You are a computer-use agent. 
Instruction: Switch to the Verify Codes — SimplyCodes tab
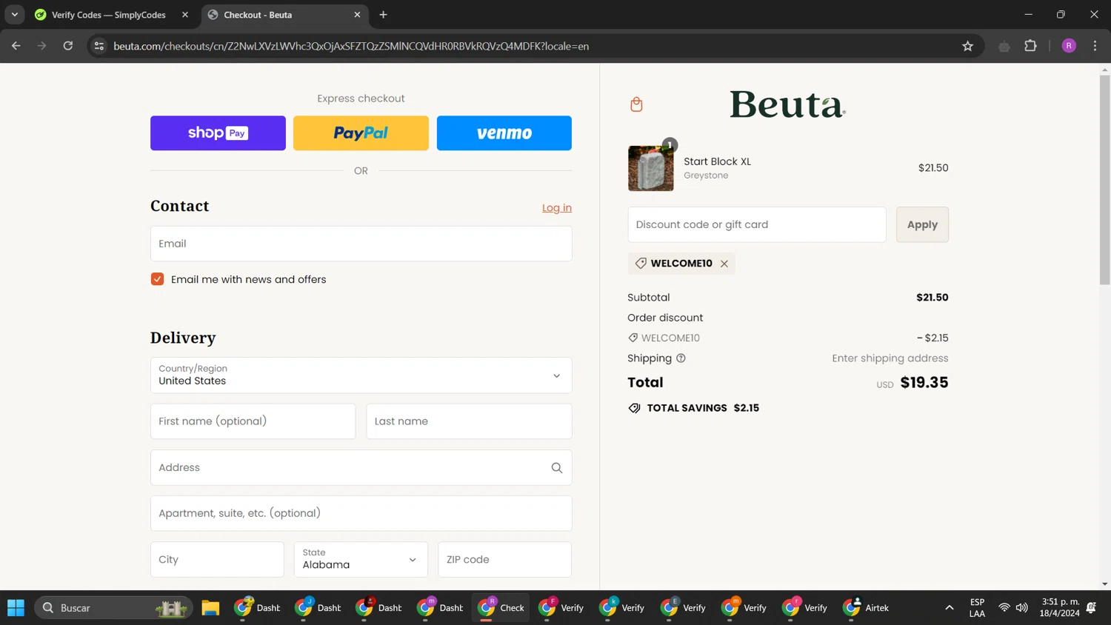[x=109, y=15]
